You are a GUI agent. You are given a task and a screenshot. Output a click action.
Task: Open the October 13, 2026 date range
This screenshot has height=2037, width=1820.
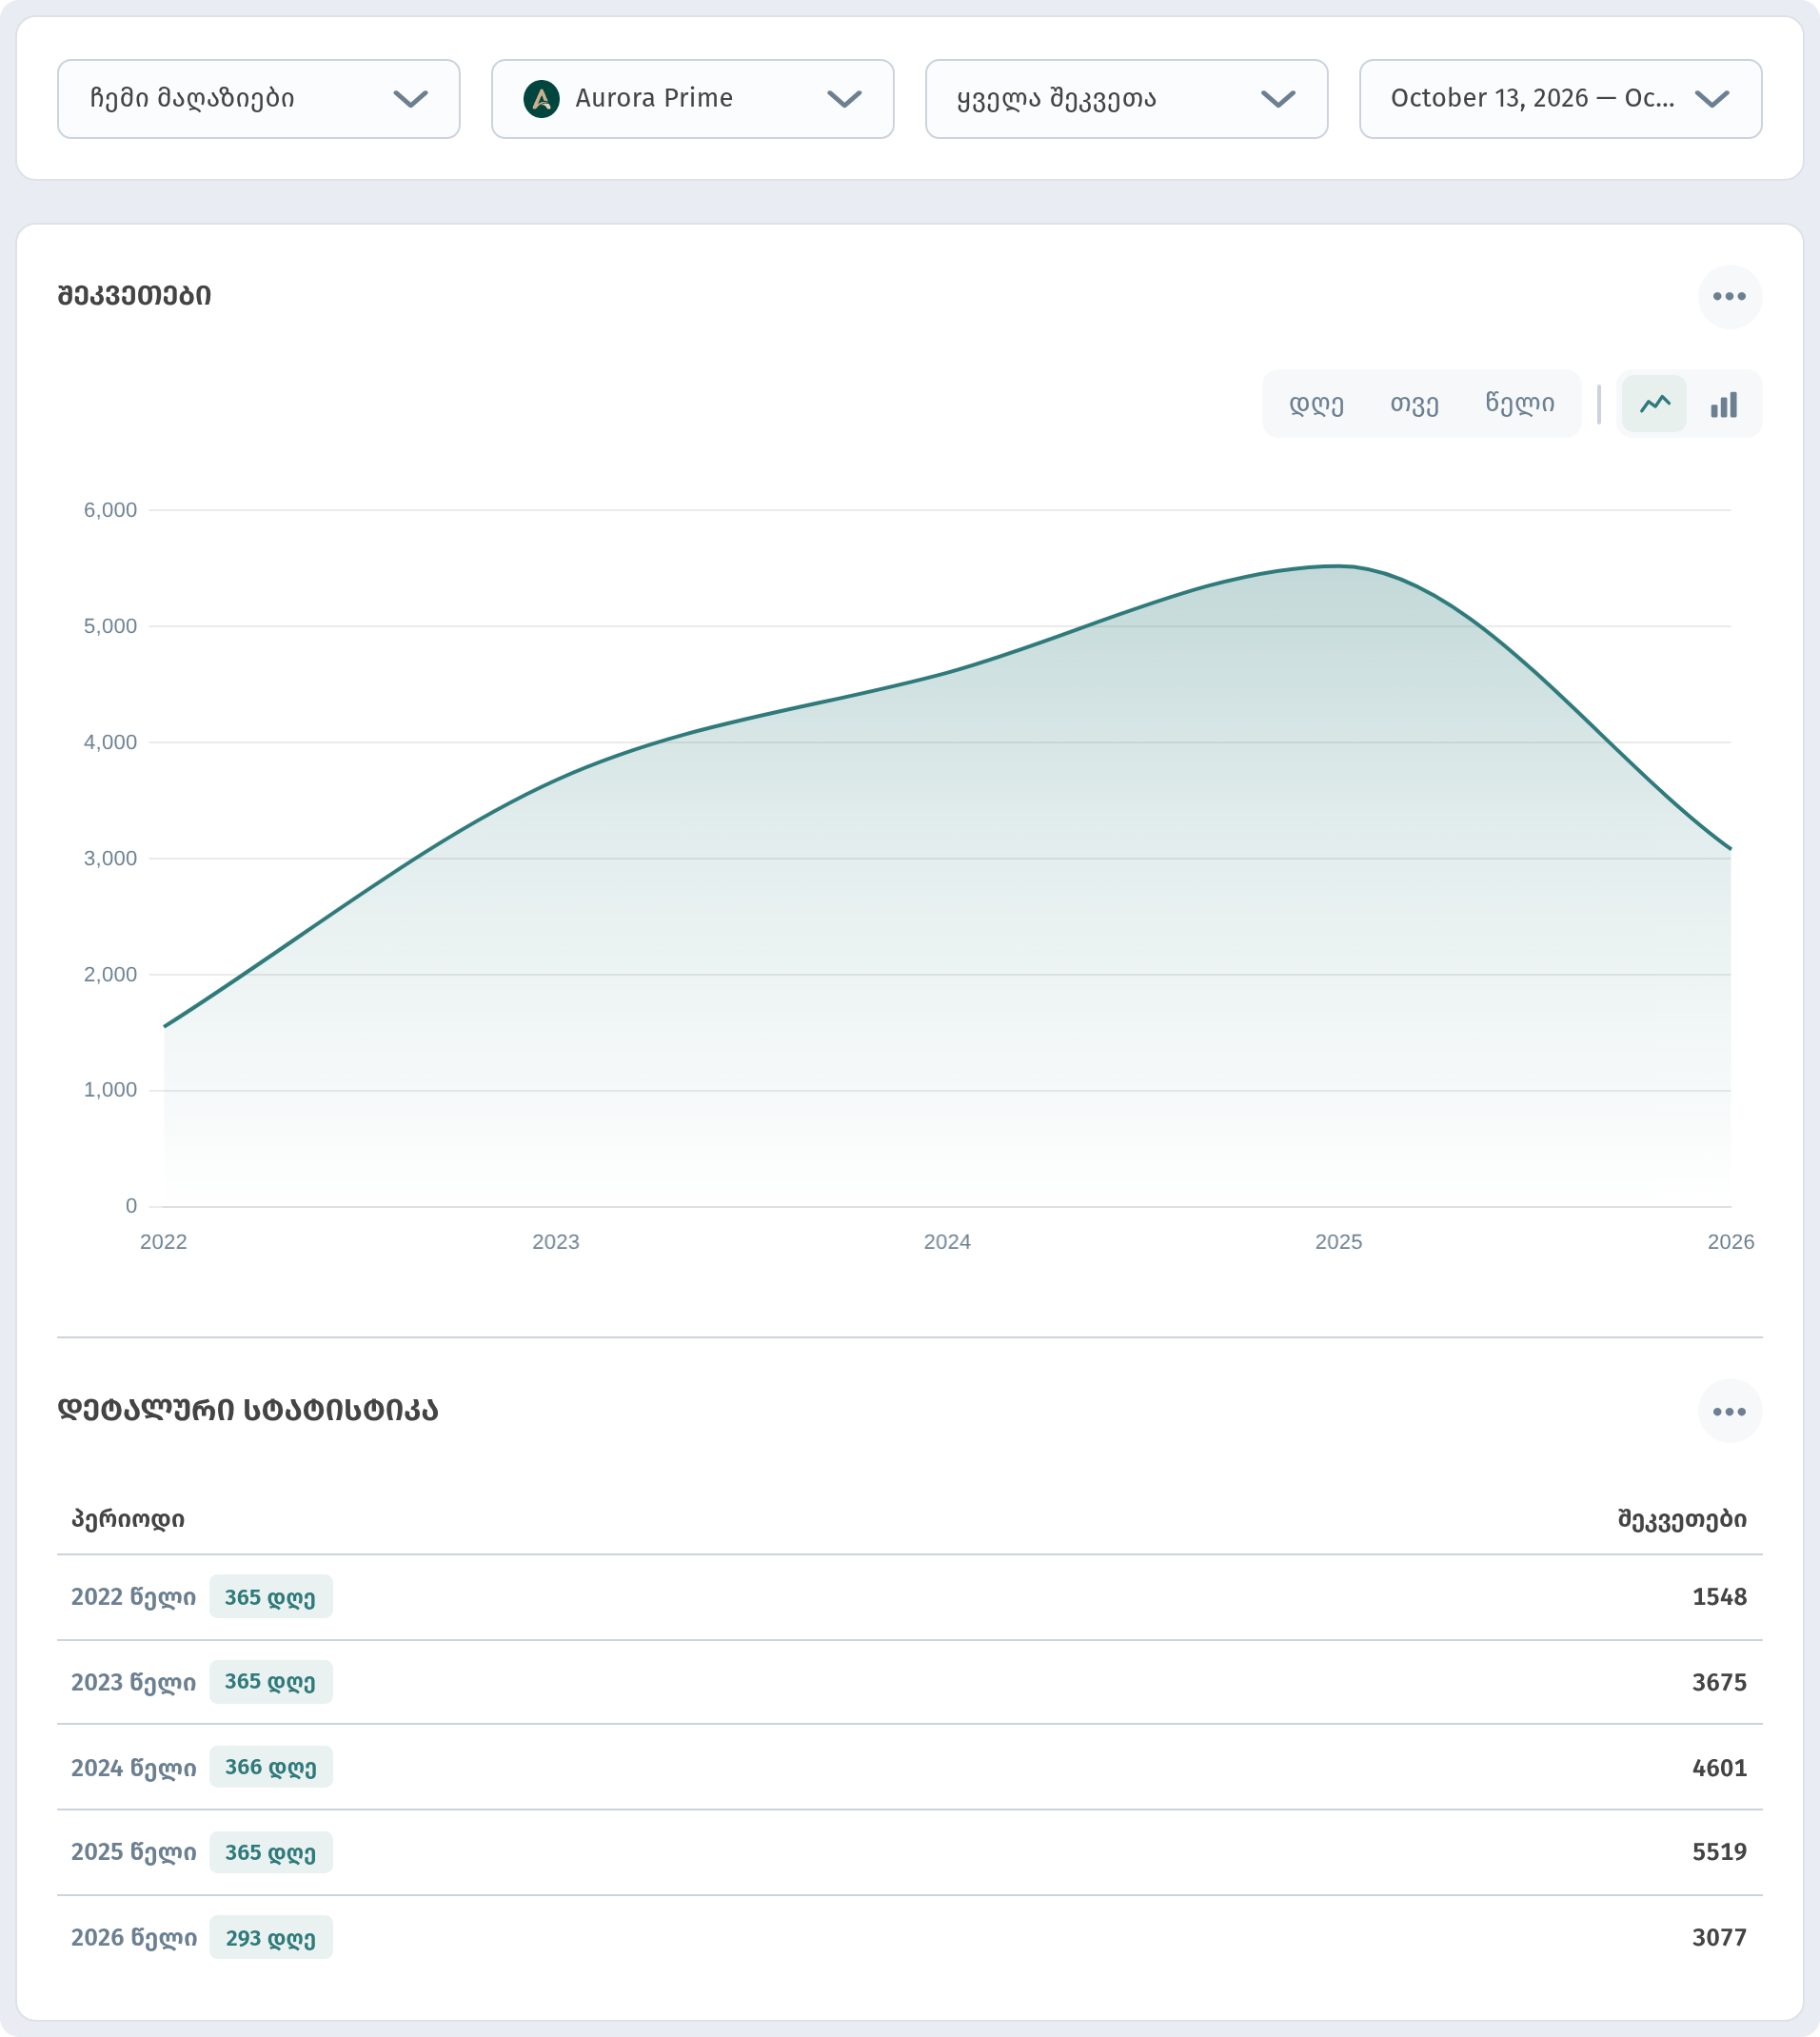(x=1561, y=98)
